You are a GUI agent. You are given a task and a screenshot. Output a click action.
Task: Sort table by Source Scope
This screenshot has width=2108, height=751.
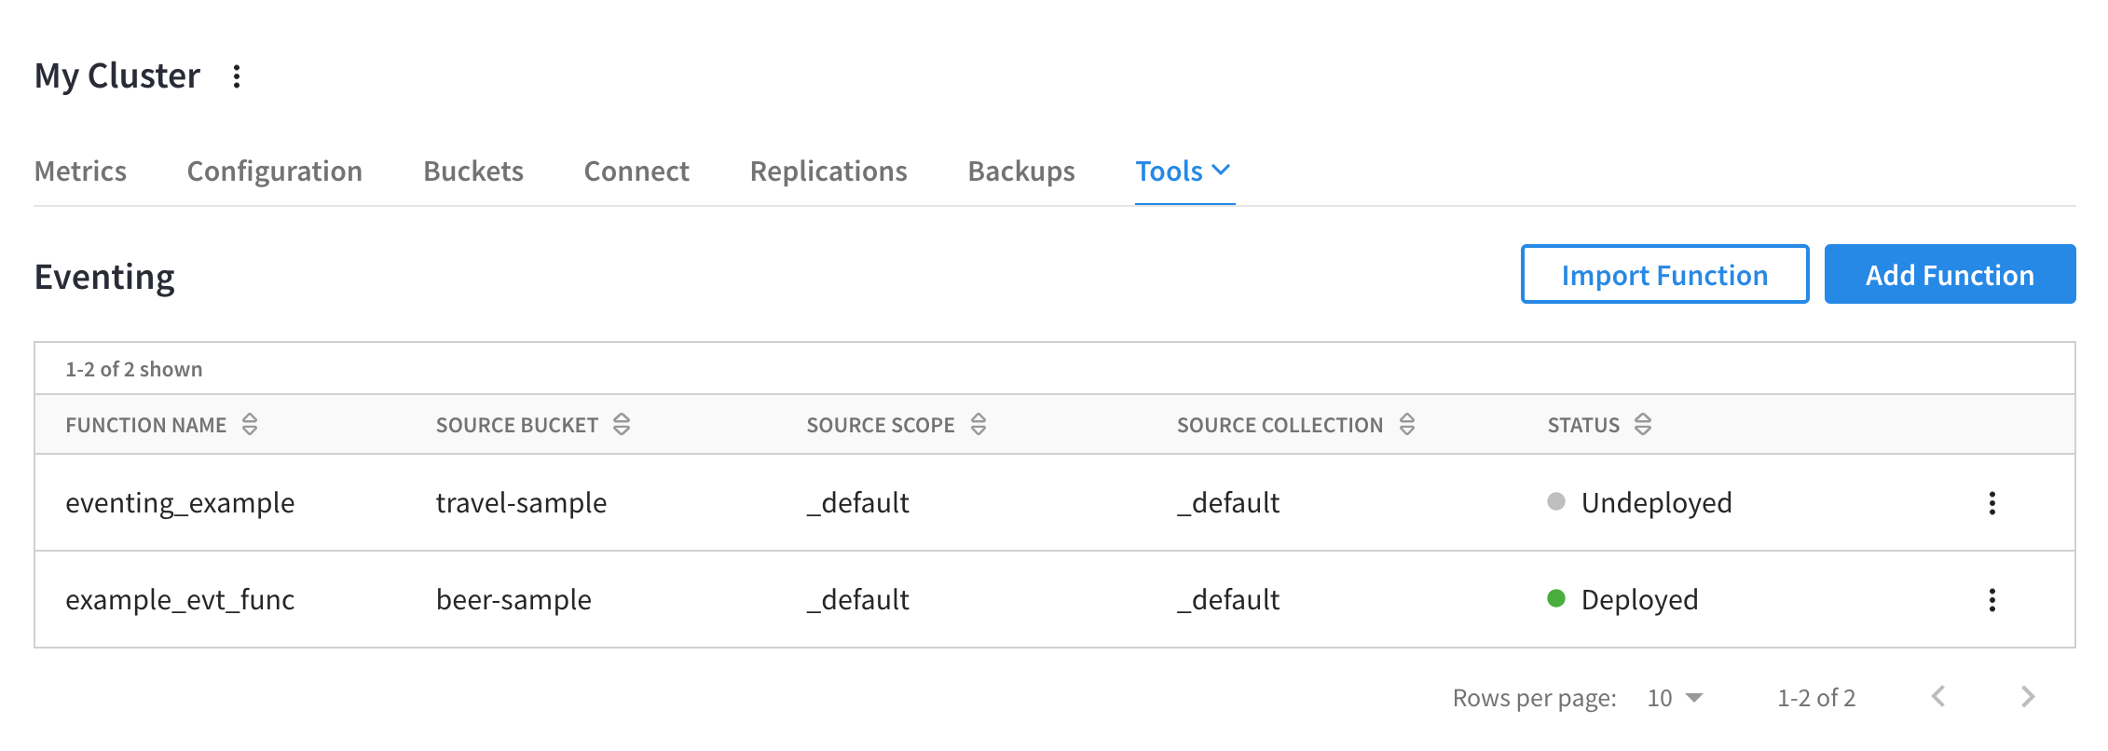pos(978,425)
